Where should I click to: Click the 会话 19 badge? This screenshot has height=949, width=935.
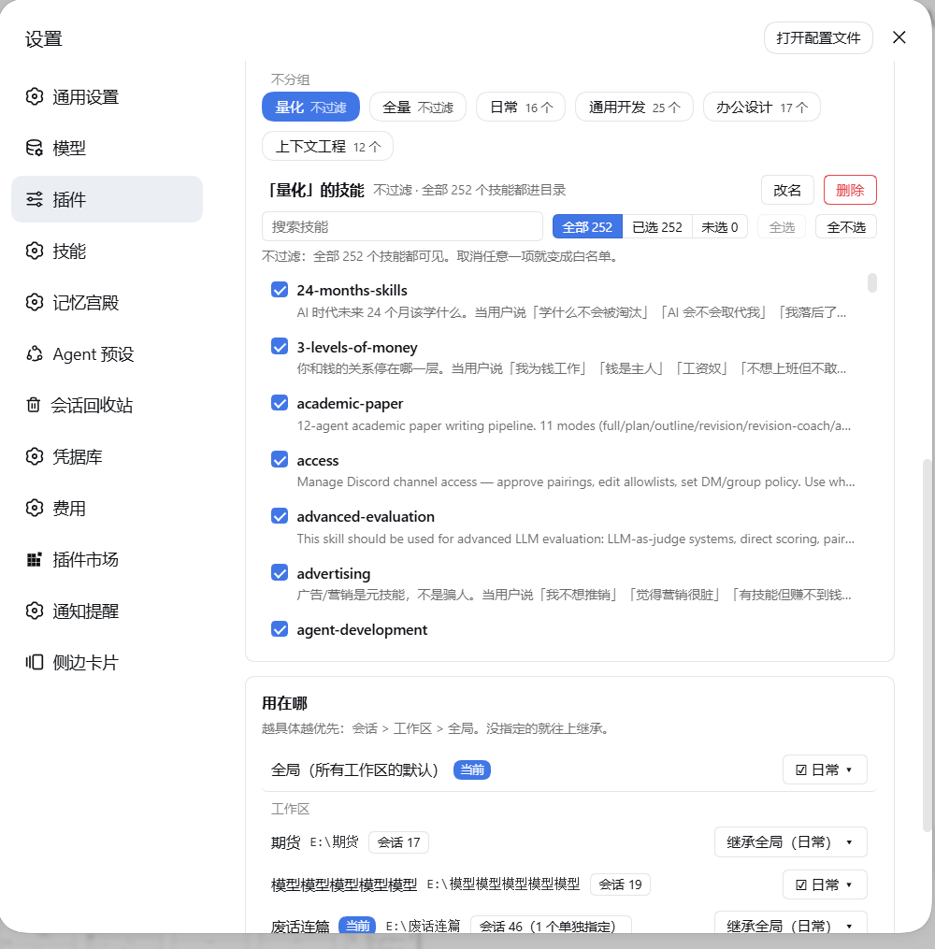point(620,884)
